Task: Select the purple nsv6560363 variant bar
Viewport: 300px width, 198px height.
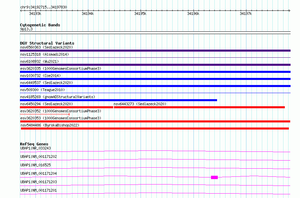Action: click(155, 51)
